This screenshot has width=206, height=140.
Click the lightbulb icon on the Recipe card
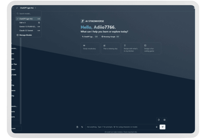[125, 45]
